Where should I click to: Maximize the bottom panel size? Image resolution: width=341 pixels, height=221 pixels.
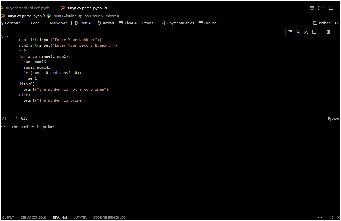[331, 217]
